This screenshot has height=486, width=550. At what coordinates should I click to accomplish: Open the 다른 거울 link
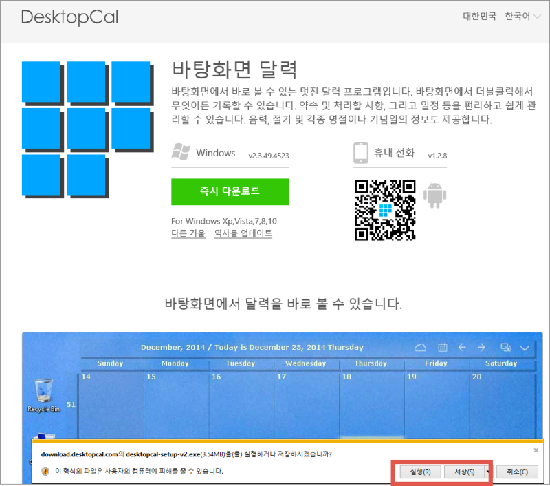[x=188, y=233]
